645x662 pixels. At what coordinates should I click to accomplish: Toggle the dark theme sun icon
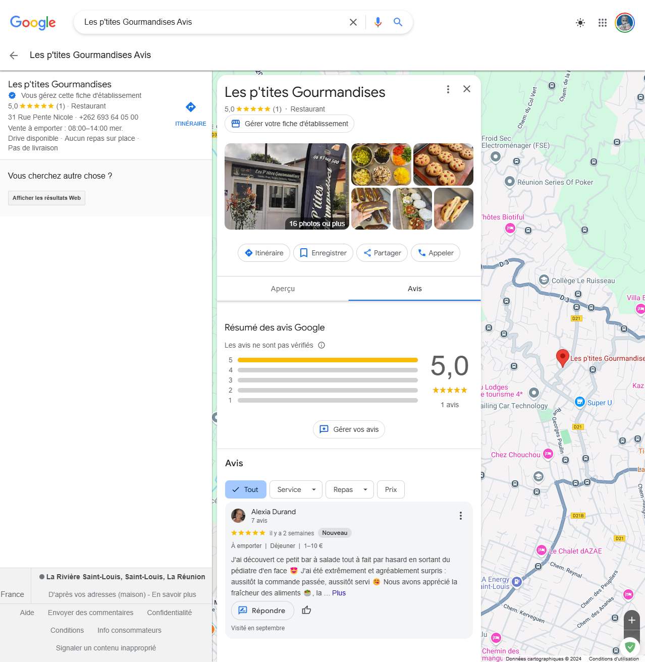pyautogui.click(x=580, y=23)
